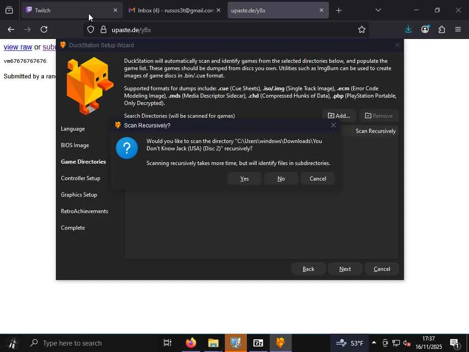Click the site padlock security icon
Image resolution: width=469 pixels, height=352 pixels.
[x=104, y=30]
